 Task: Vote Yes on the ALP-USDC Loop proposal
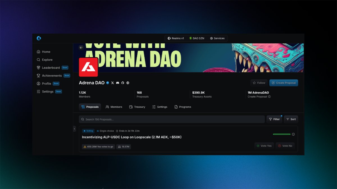[x=264, y=146]
